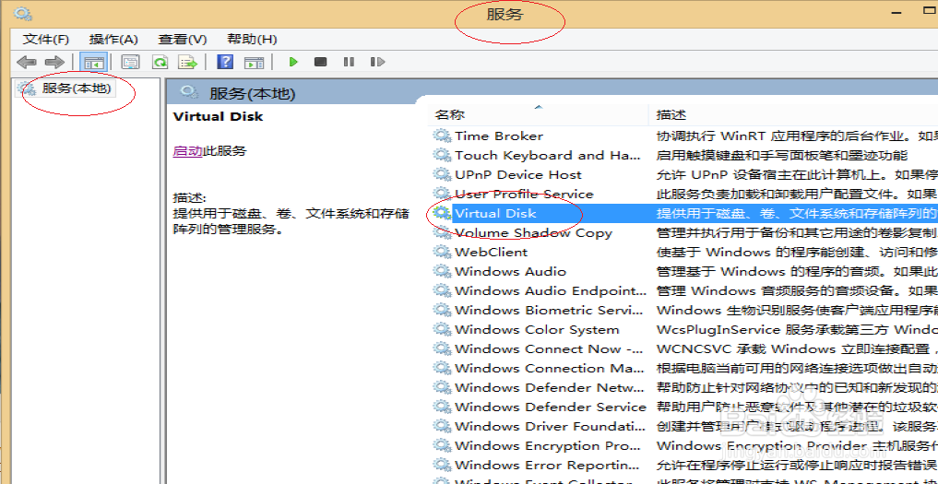
Task: Click gear icon beside Windows Color System
Action: click(x=442, y=330)
